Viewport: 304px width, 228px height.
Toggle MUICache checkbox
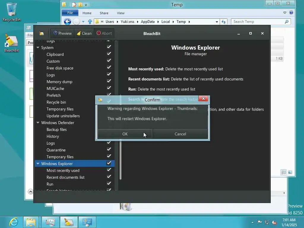pos(109,88)
